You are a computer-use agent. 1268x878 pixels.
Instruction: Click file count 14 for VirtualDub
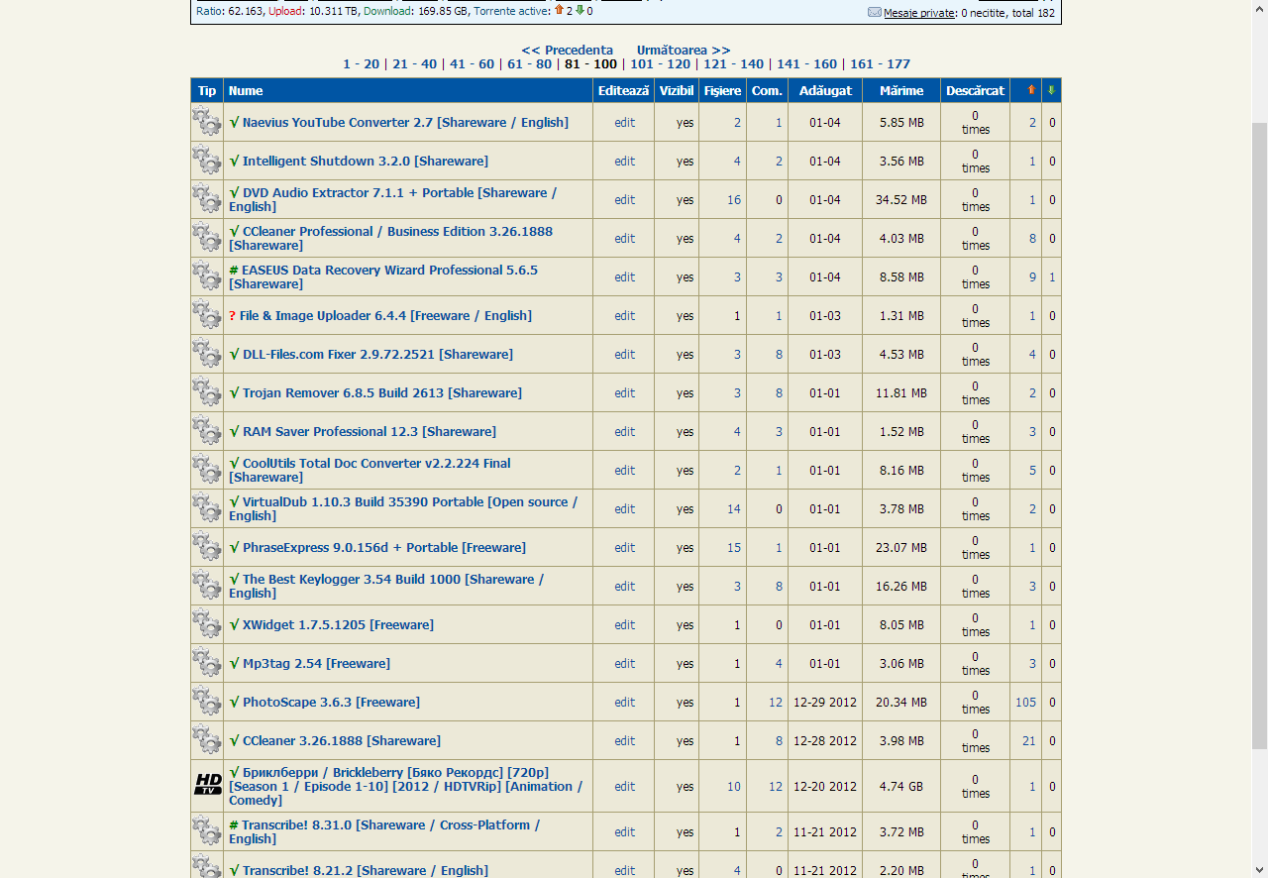click(x=734, y=508)
